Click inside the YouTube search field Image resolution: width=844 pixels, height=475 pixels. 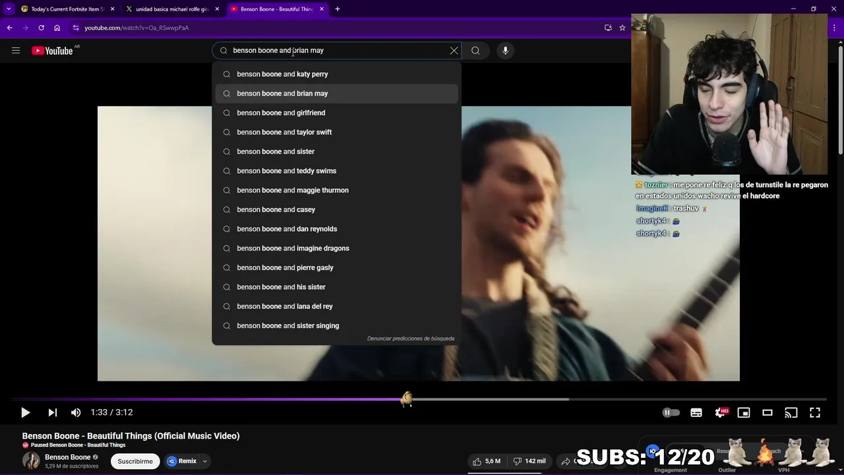click(336, 50)
